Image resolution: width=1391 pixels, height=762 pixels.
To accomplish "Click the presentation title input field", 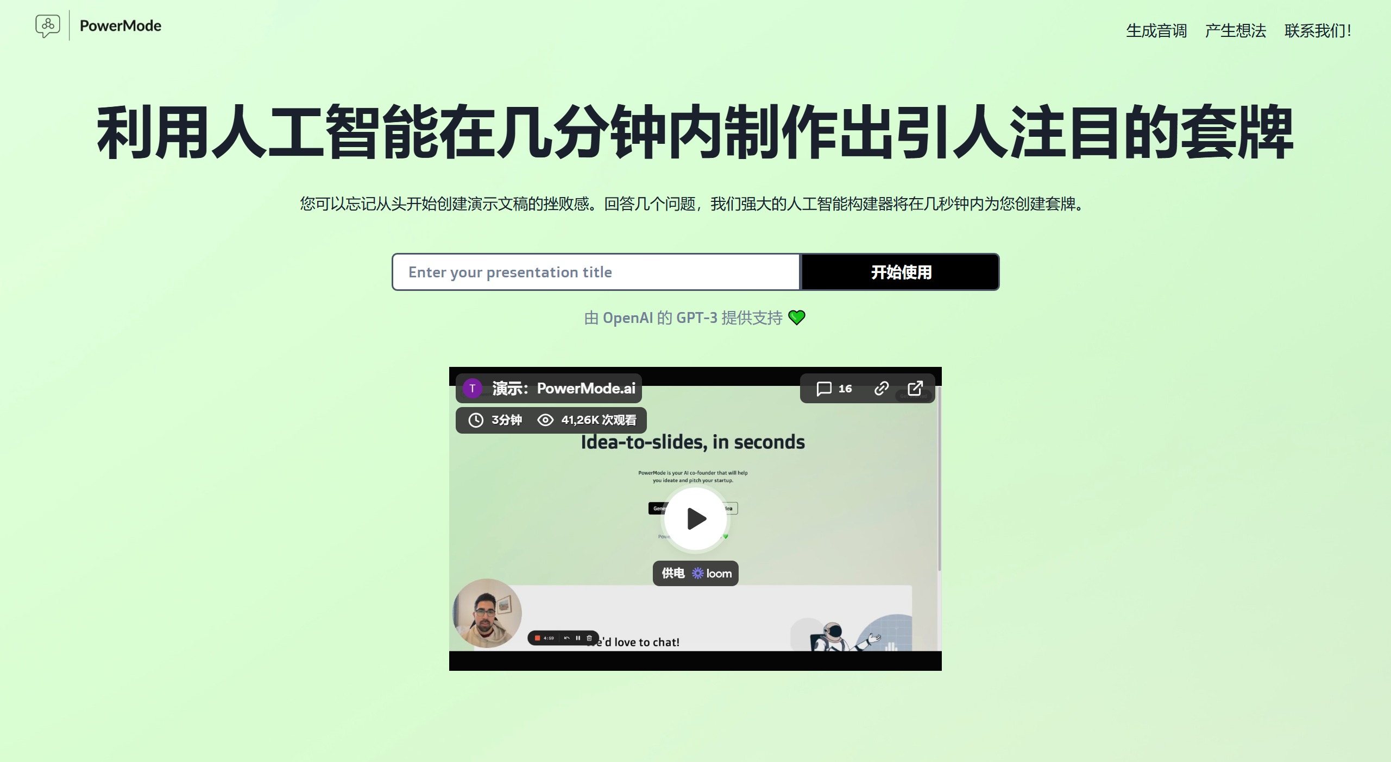I will (596, 272).
